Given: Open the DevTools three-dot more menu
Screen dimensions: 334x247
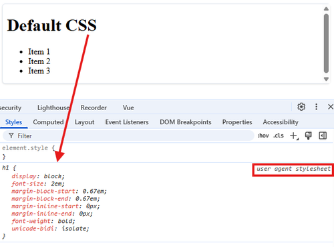Looking at the screenshot, I should pos(316,107).
